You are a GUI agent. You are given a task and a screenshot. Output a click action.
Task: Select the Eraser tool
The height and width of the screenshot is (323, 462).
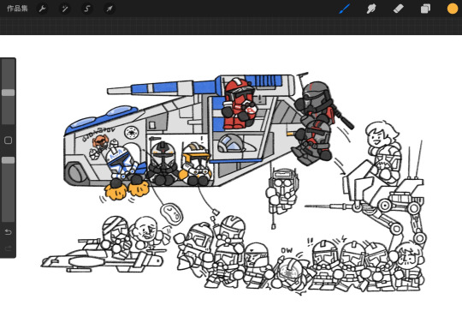click(399, 9)
